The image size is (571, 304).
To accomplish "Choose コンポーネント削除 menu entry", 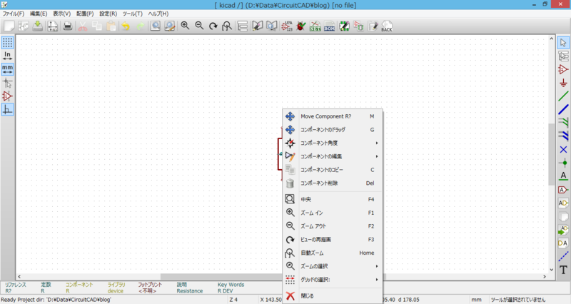I will [333, 183].
